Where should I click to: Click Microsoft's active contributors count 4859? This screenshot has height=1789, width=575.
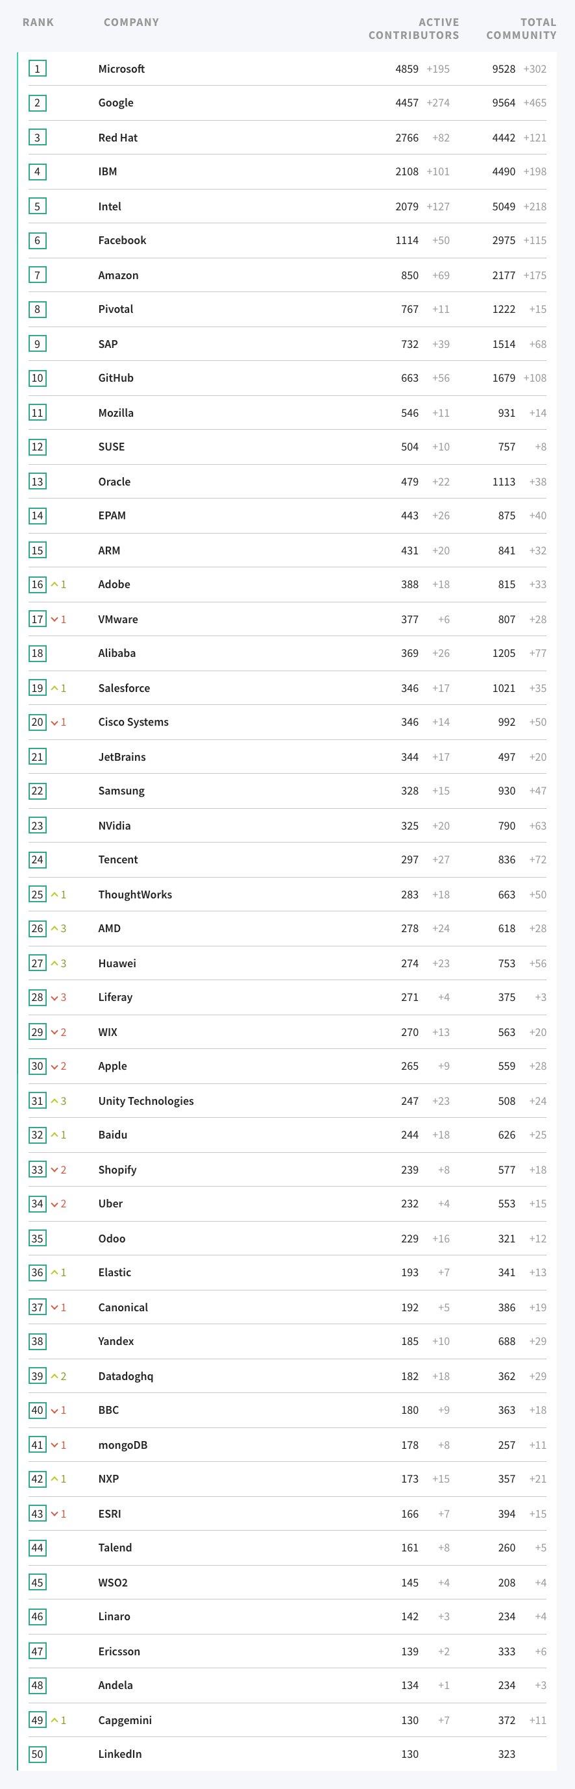[x=407, y=69]
